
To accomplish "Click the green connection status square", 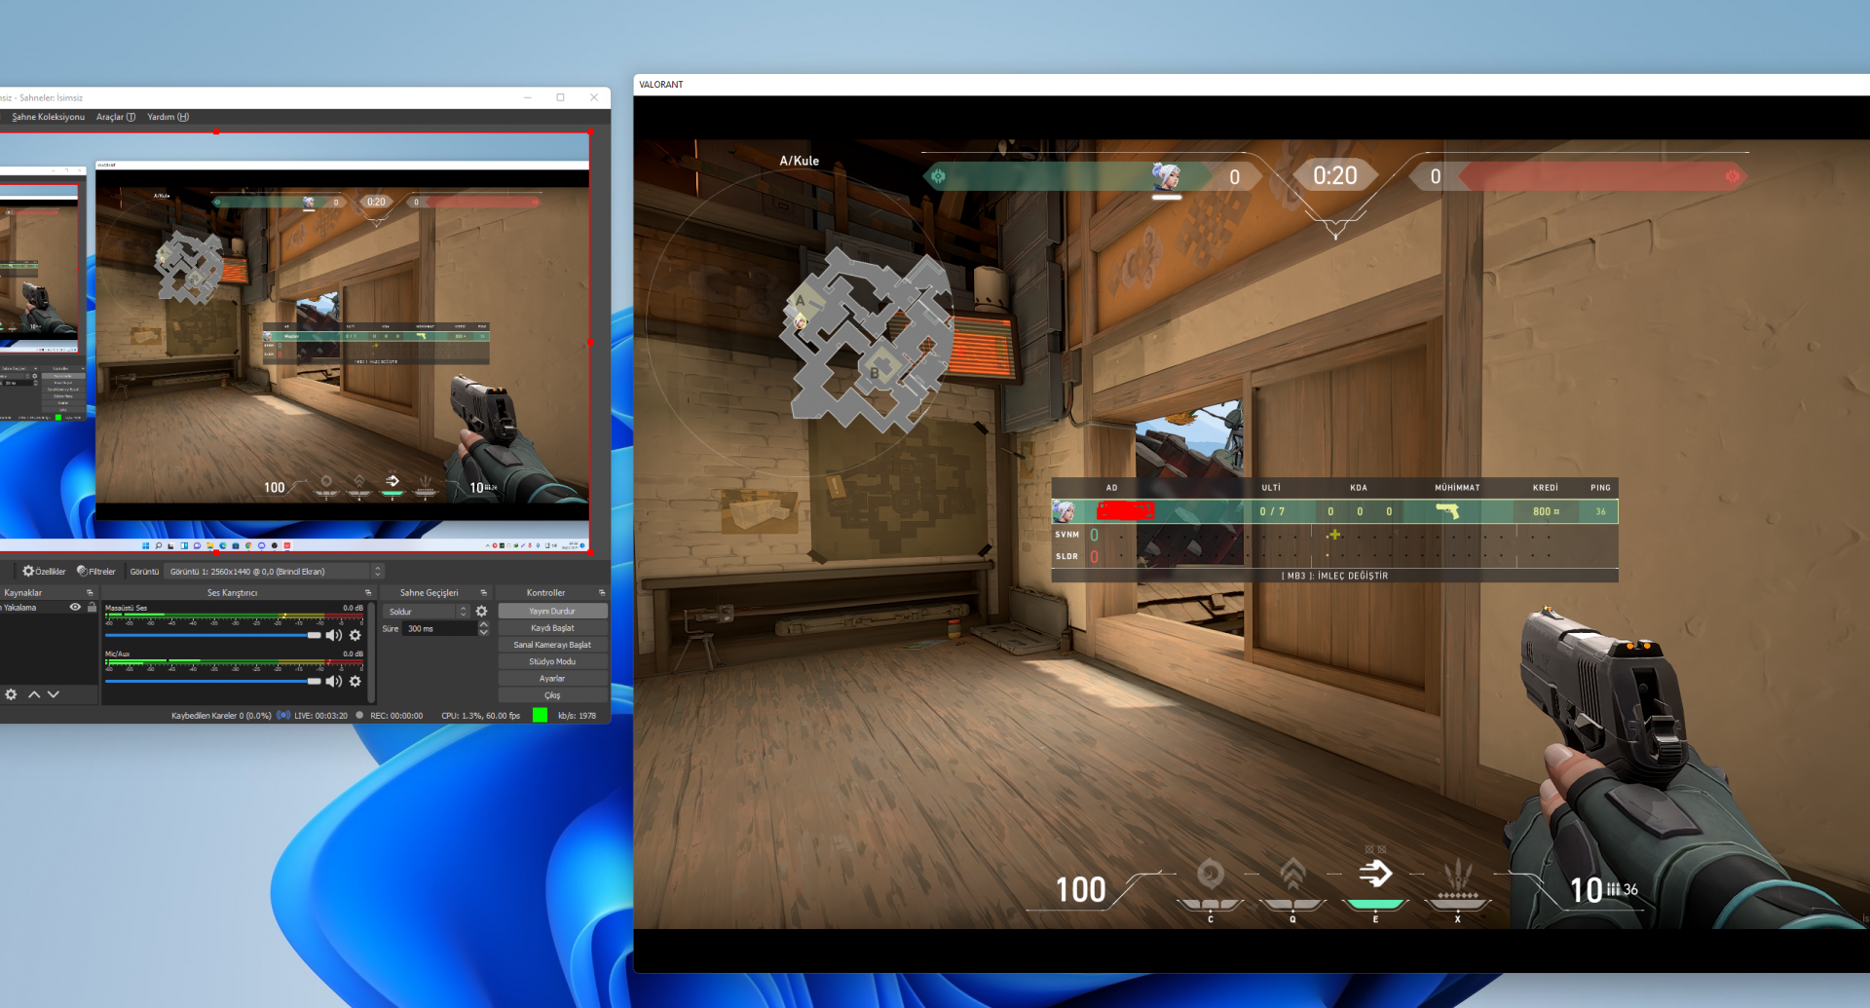I will (x=541, y=715).
